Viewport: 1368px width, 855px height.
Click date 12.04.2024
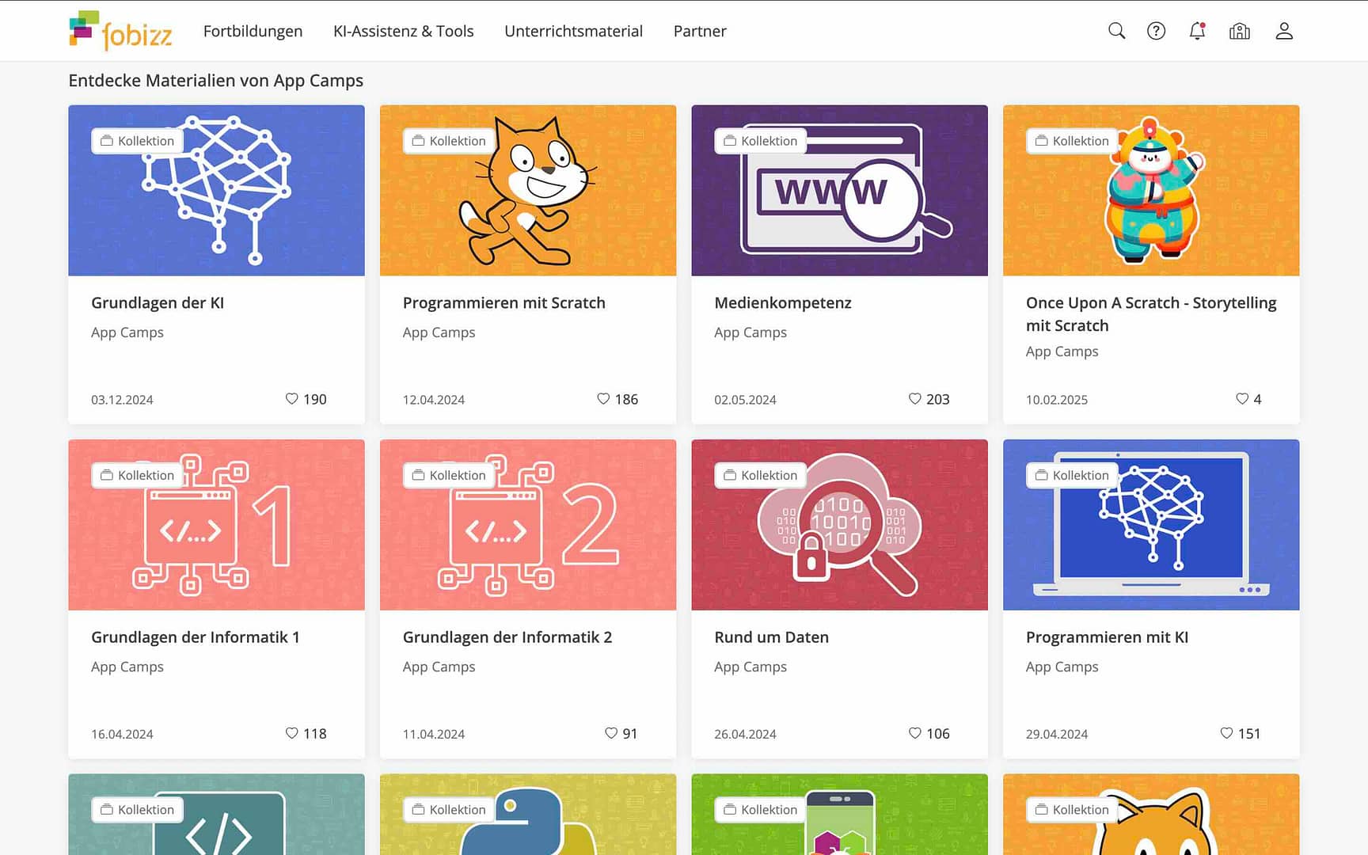click(434, 400)
